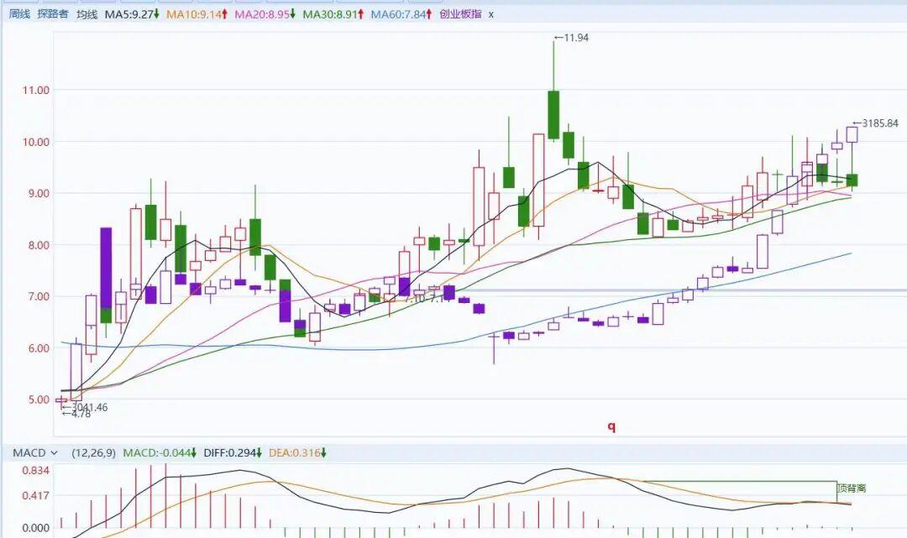Screen dimensions: 907x538
Task: Remove the 创业板指 overlay with x
Action: coord(491,14)
